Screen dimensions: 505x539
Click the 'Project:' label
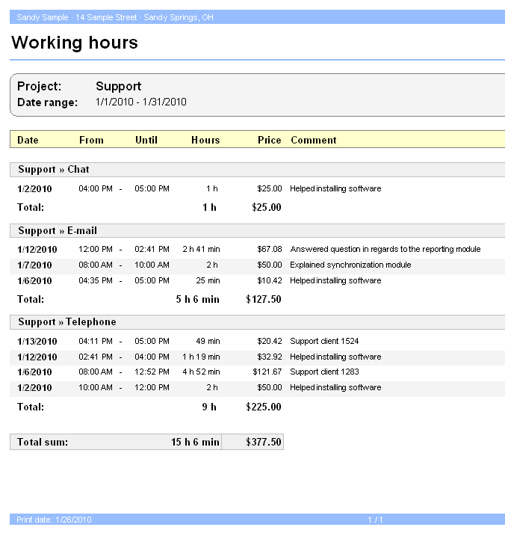coord(39,86)
